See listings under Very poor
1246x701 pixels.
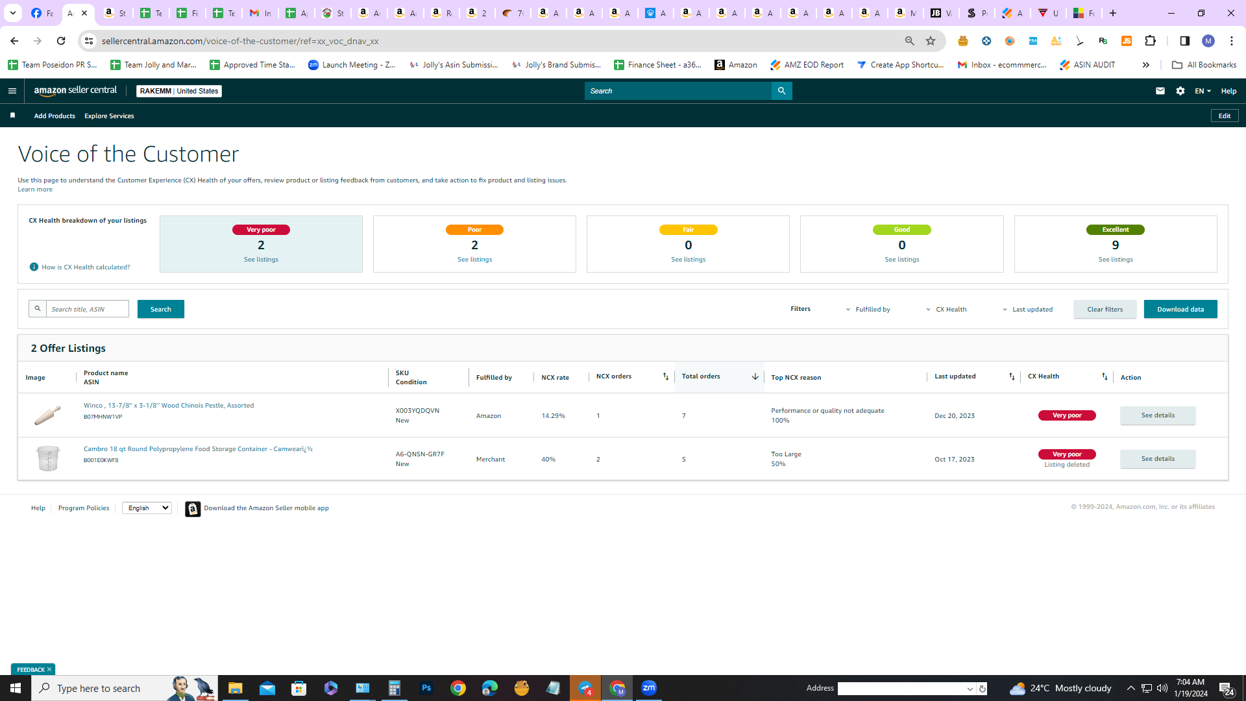pyautogui.click(x=261, y=260)
